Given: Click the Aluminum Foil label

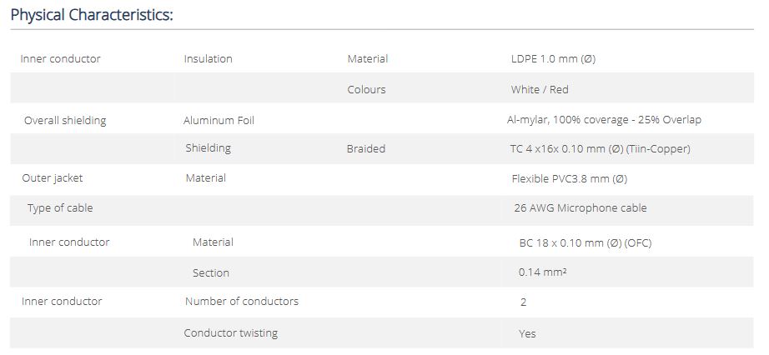Looking at the screenshot, I should coord(219,120).
